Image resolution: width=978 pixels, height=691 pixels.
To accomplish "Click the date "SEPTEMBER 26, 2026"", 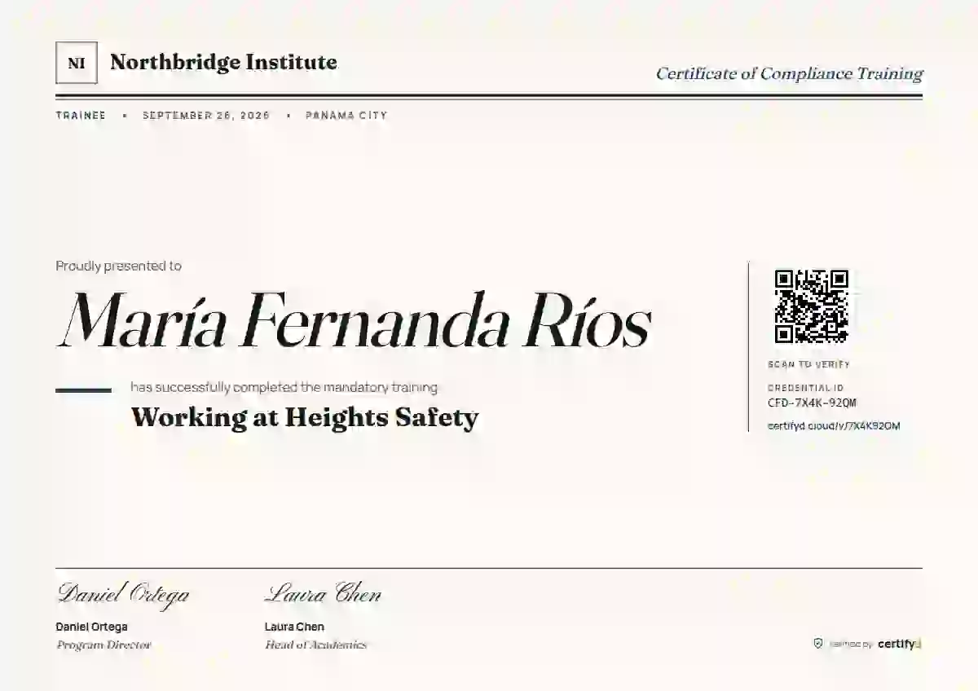I will [206, 116].
